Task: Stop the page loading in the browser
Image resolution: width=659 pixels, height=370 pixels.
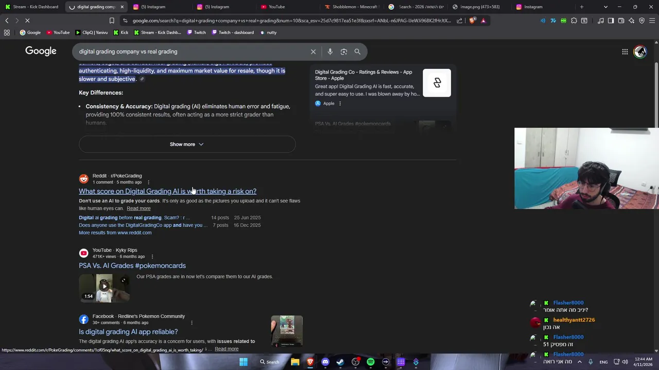Action: click(x=27, y=21)
